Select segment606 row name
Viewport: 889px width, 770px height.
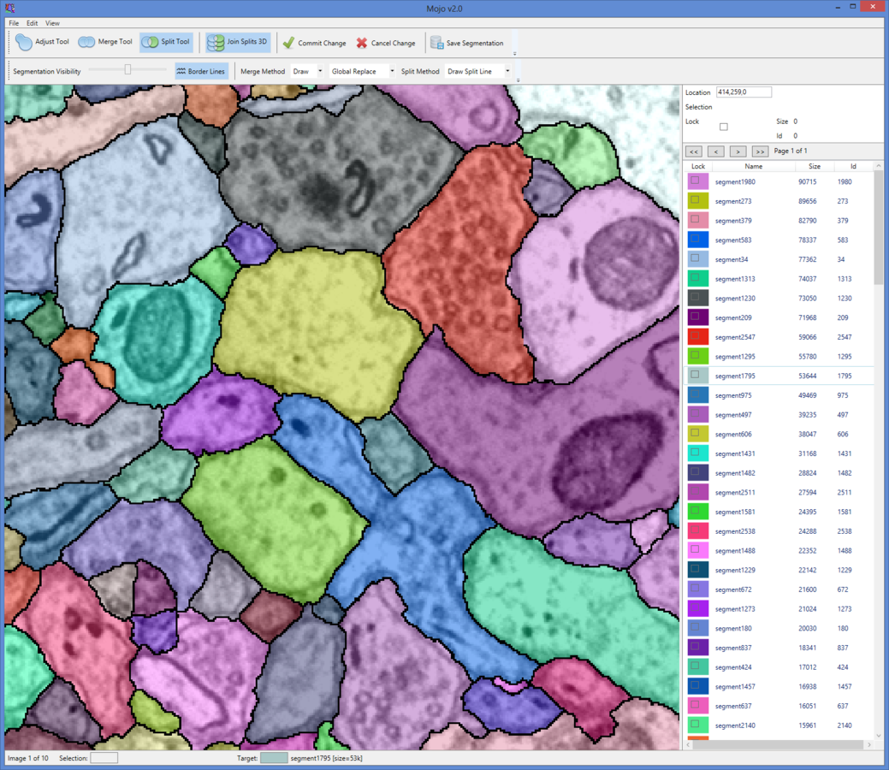tap(733, 434)
